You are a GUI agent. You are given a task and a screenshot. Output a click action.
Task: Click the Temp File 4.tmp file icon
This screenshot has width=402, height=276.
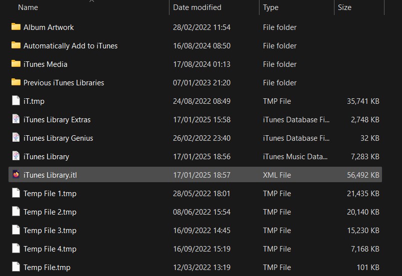16,249
